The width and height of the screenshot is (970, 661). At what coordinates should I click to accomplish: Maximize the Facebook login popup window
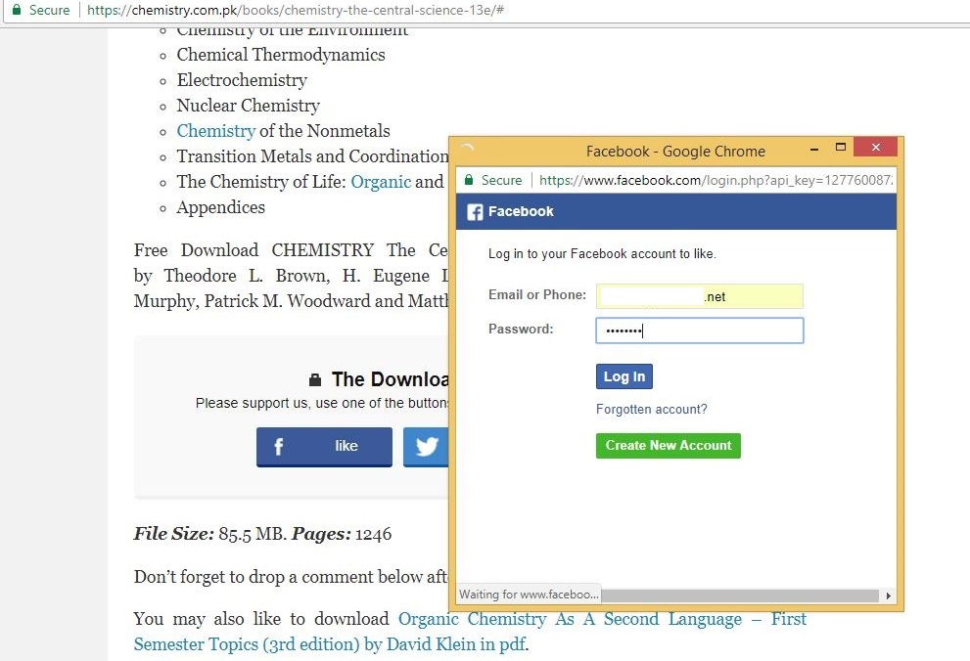(x=840, y=148)
